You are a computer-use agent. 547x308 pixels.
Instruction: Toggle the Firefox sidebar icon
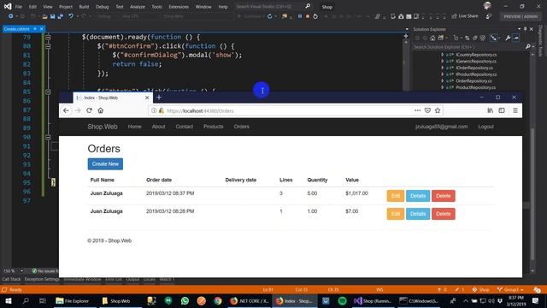click(502, 110)
